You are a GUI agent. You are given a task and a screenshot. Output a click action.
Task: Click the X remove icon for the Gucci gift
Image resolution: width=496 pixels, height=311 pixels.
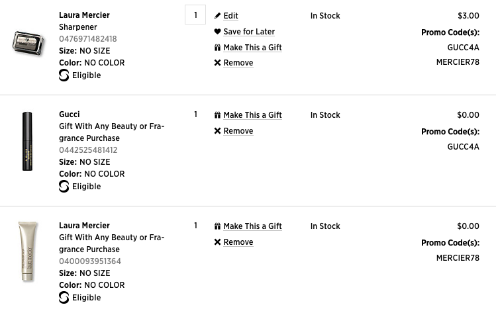click(x=217, y=130)
